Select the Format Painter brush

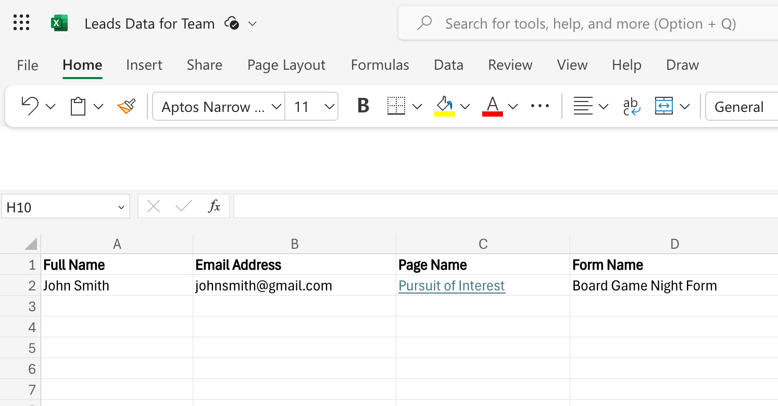click(127, 106)
